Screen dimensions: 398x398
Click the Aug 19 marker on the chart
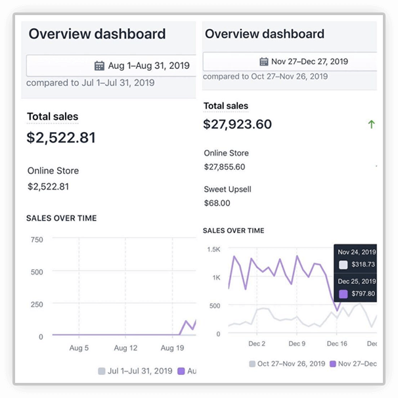pos(172,348)
